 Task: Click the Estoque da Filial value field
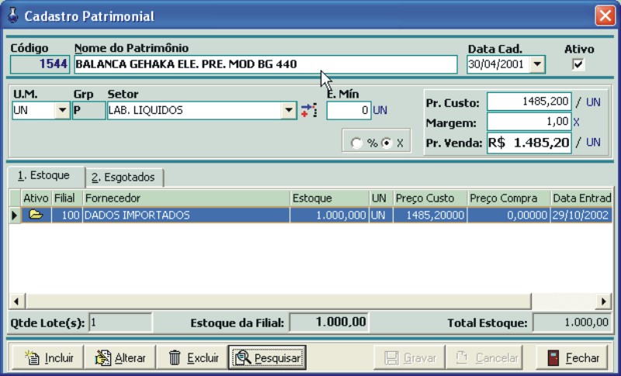click(x=328, y=323)
